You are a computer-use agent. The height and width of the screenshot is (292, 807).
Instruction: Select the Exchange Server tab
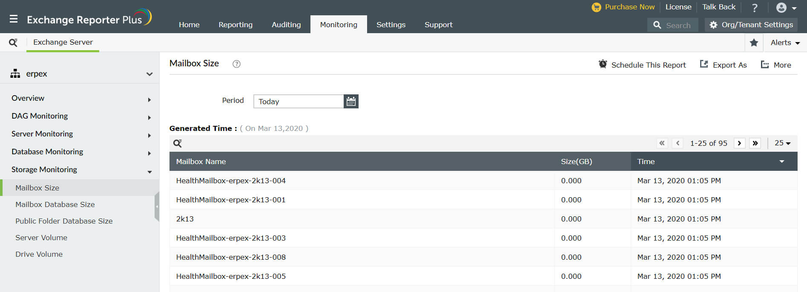(63, 43)
